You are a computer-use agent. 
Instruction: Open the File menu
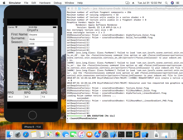tap(26, 3)
